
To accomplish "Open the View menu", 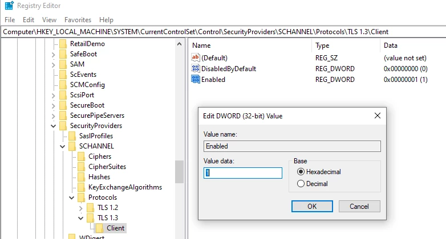I will 49,20.
